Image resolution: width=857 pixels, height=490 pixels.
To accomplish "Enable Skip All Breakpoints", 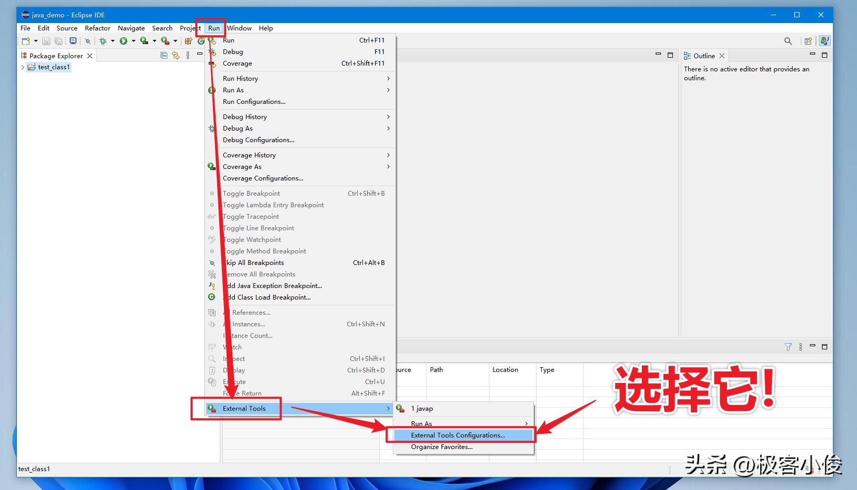I will pos(254,262).
